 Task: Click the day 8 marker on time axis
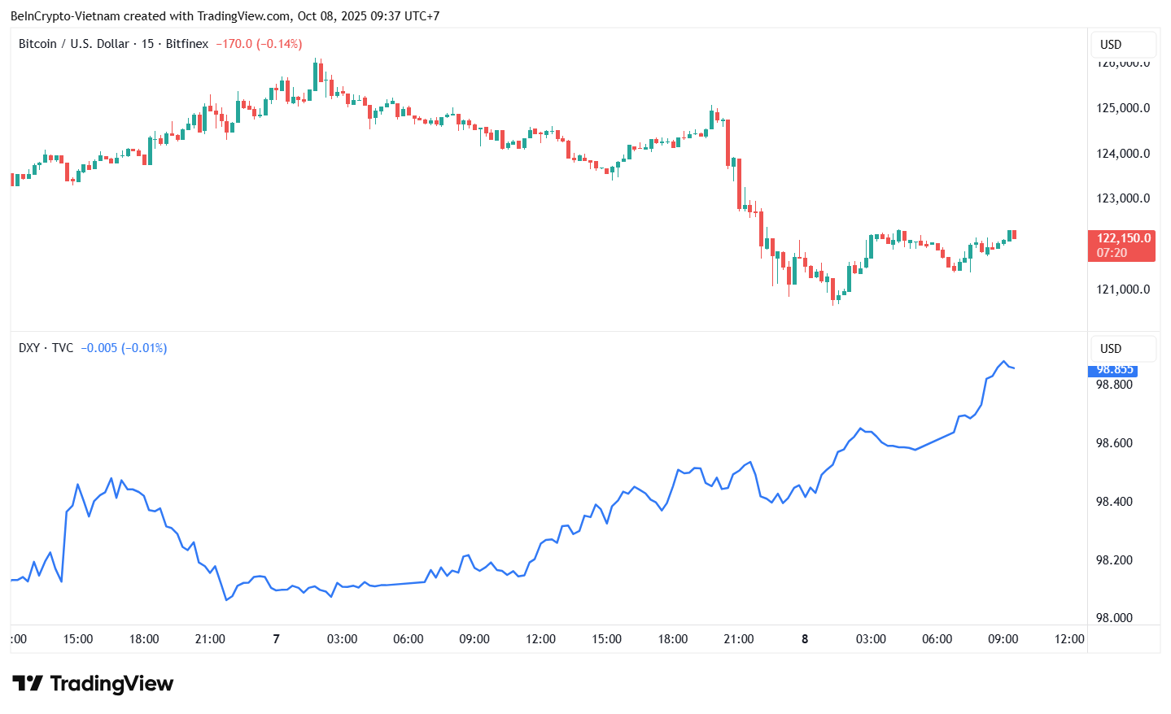point(805,639)
